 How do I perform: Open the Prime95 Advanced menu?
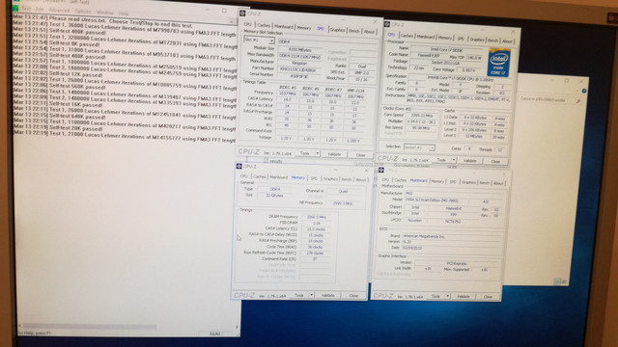tap(59, 11)
